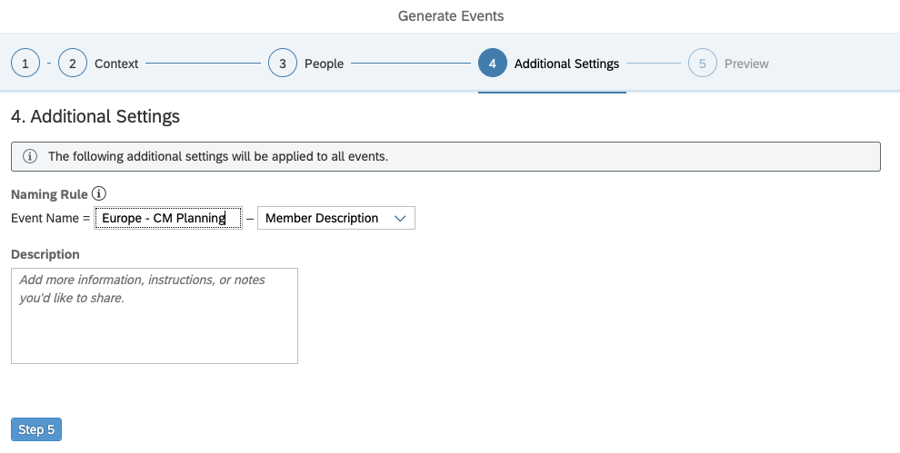
Task: Select the step 3 circle icon
Action: pos(283,63)
